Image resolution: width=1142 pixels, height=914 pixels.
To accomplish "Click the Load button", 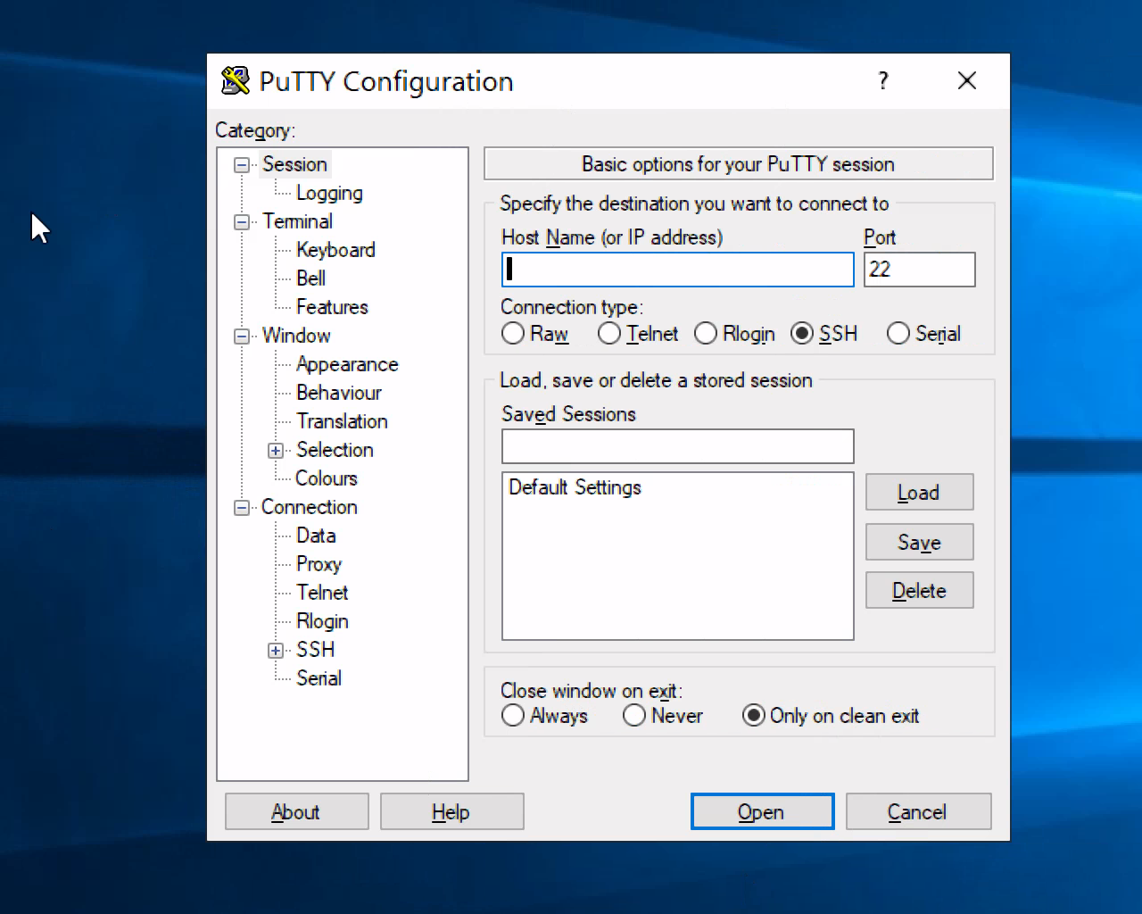I will [x=919, y=493].
